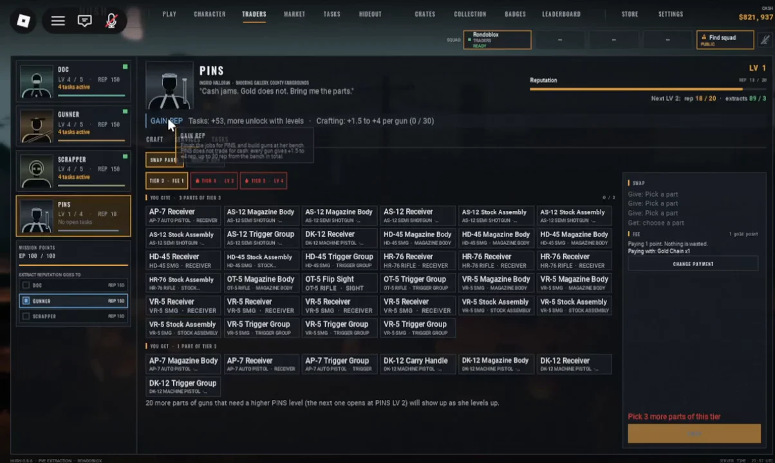Open the chat bubble icon
The width and height of the screenshot is (775, 463).
[x=84, y=21]
